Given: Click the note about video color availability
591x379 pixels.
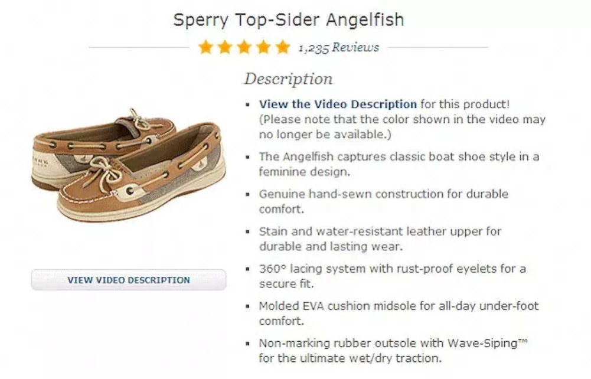Looking at the screenshot, I should click(402, 127).
